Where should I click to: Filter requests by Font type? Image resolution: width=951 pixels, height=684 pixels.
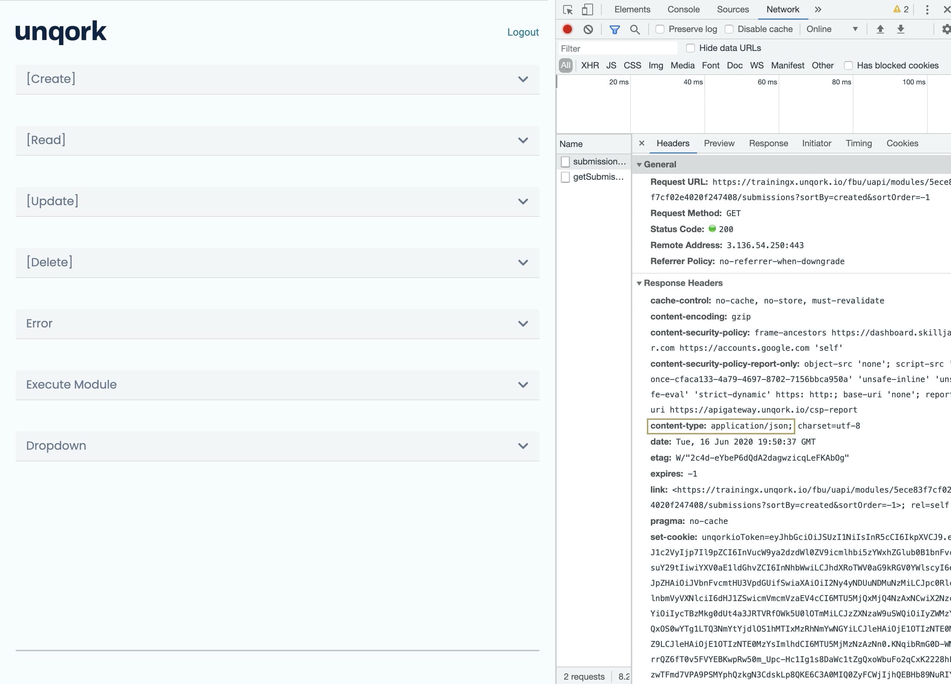tap(710, 66)
